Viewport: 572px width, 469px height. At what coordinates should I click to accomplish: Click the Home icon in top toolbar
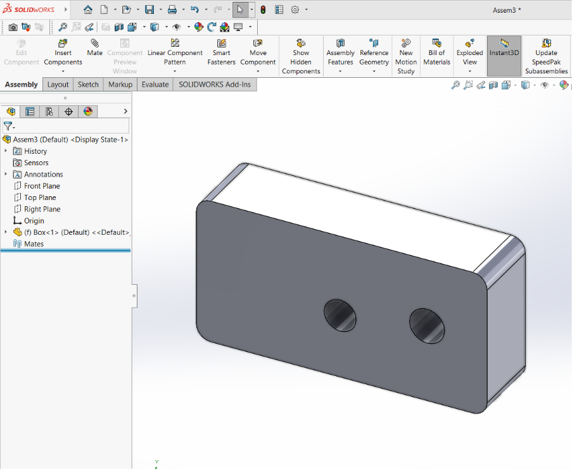(88, 10)
